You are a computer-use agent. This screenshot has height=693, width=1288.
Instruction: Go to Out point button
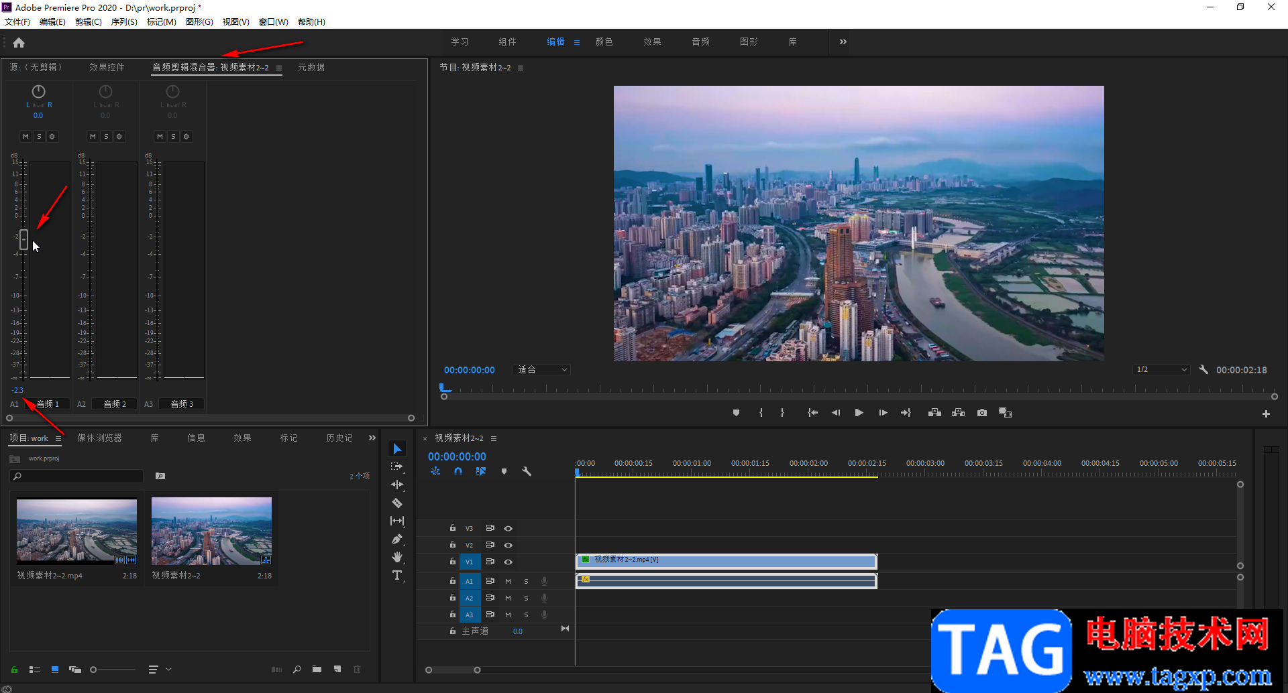point(906,413)
